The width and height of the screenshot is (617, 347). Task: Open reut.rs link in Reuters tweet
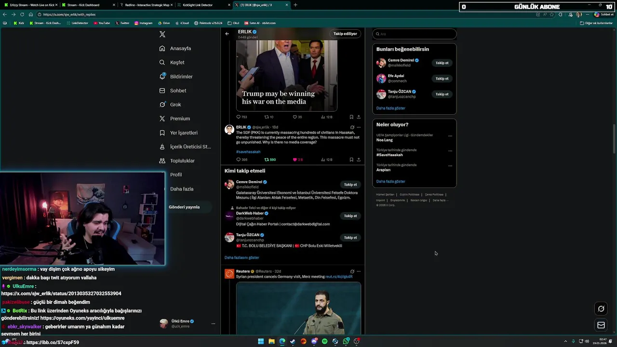coord(339,277)
